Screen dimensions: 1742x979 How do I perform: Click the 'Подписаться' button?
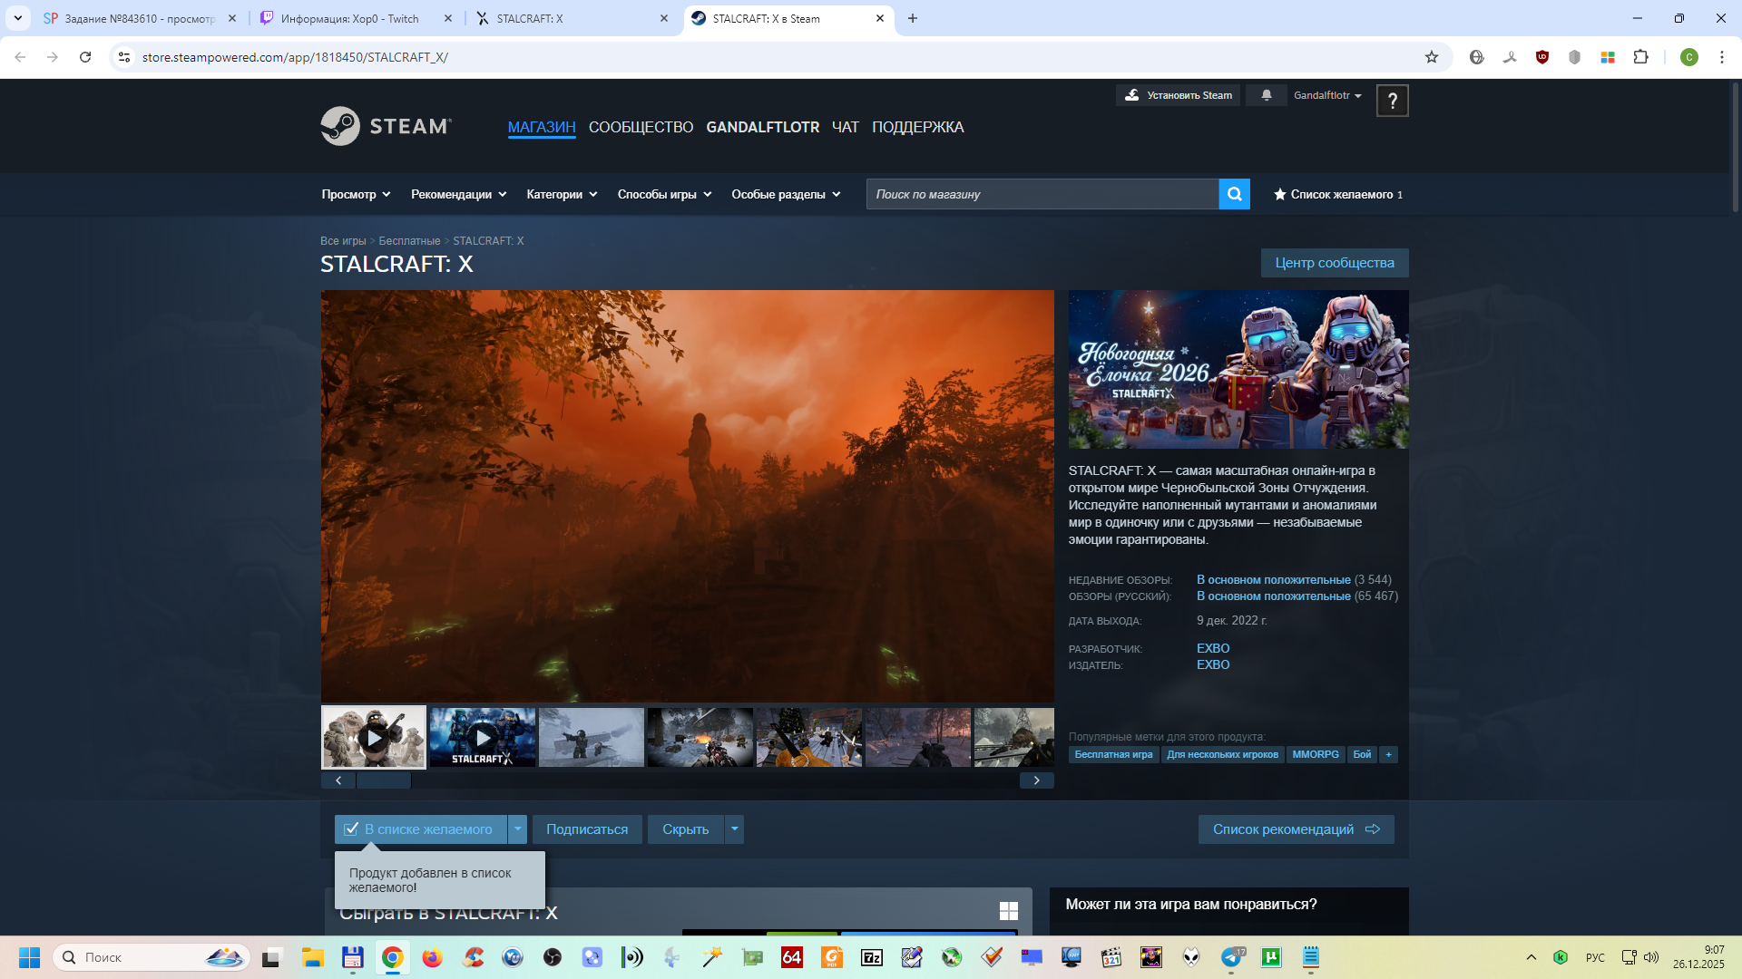pos(586,829)
